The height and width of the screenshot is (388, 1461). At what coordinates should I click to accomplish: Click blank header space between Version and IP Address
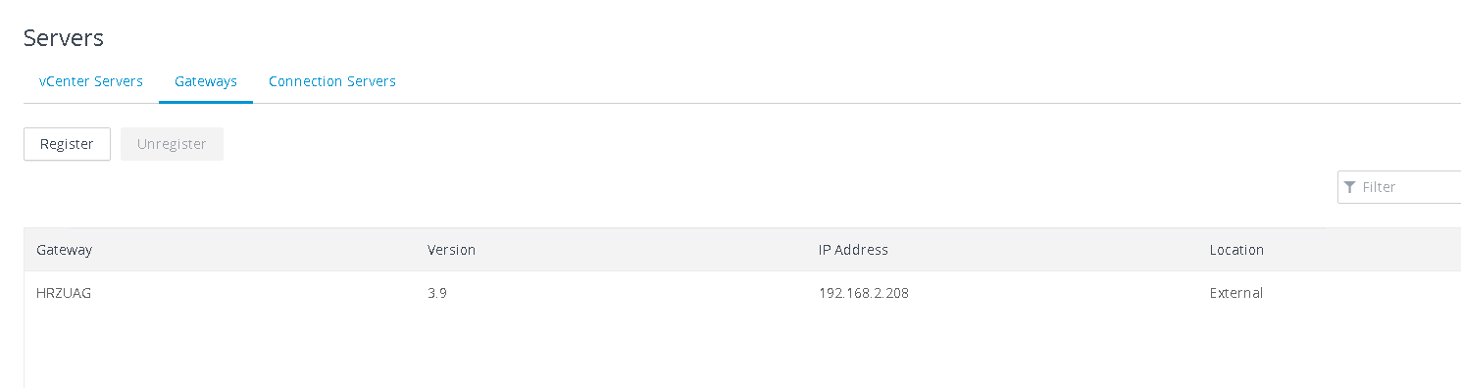point(647,250)
